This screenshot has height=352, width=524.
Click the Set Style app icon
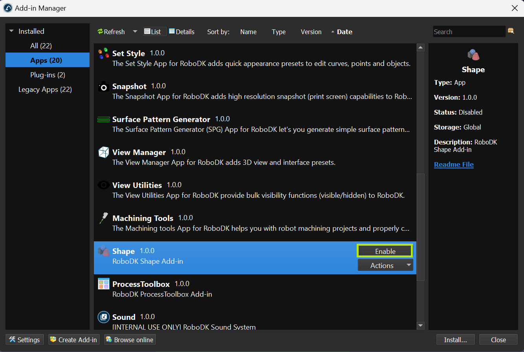pyautogui.click(x=104, y=53)
